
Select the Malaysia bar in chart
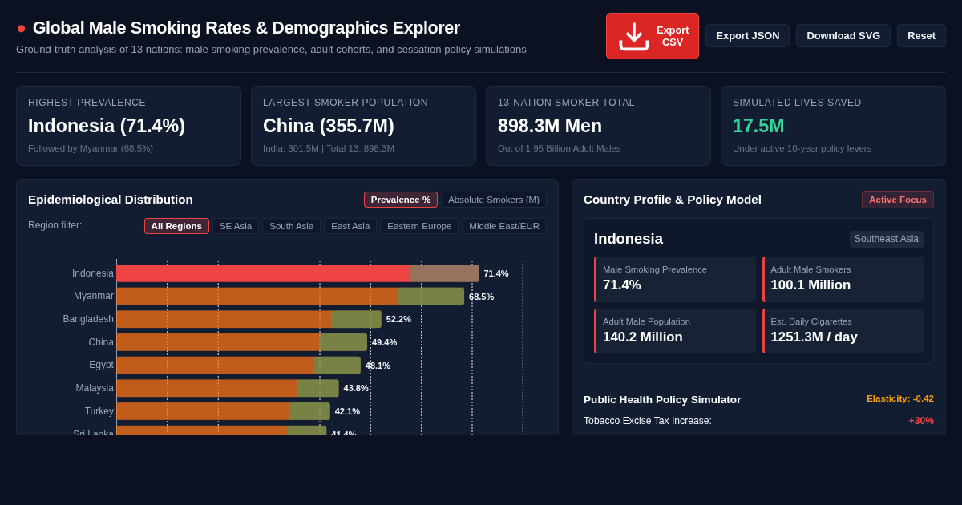point(228,388)
